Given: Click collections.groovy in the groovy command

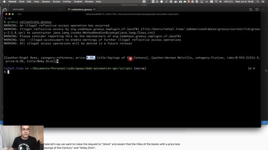Looking at the screenshot, I should pyautogui.click(x=36, y=22).
